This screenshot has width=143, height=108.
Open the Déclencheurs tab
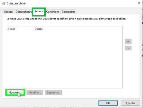pos(23,12)
